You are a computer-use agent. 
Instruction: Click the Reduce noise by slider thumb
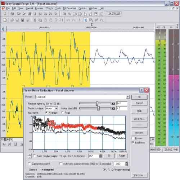(x=97, y=104)
